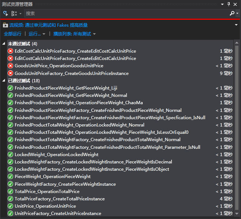Screen dimensions: 241x219
Task: Click passed icon of PieceWeightIsDecimal test
Action: point(11,162)
